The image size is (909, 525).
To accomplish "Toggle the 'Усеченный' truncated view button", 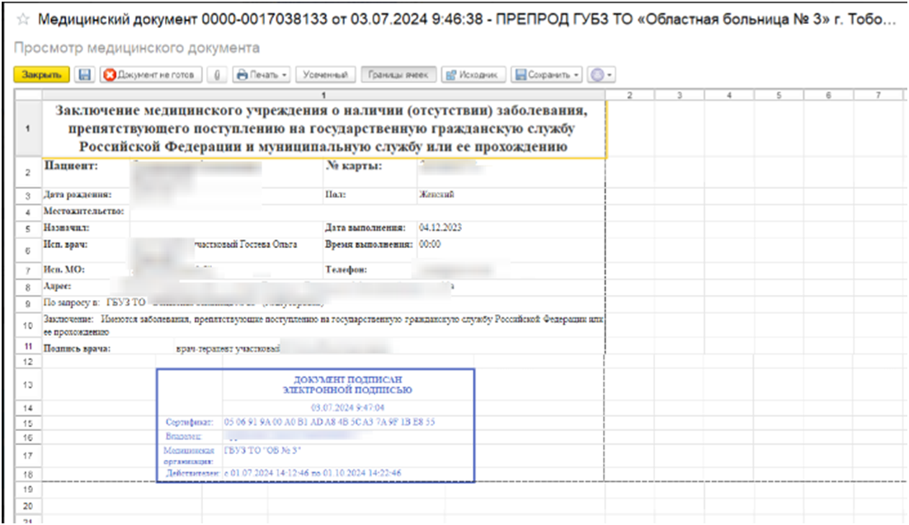I will (325, 74).
